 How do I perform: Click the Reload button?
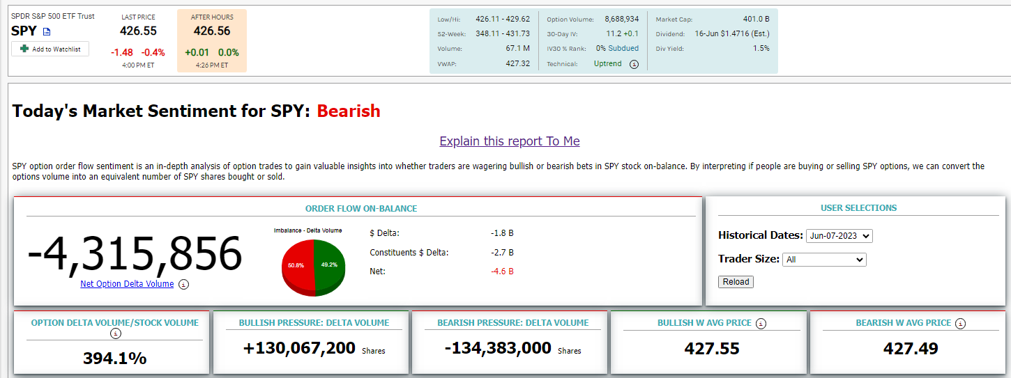pyautogui.click(x=736, y=282)
